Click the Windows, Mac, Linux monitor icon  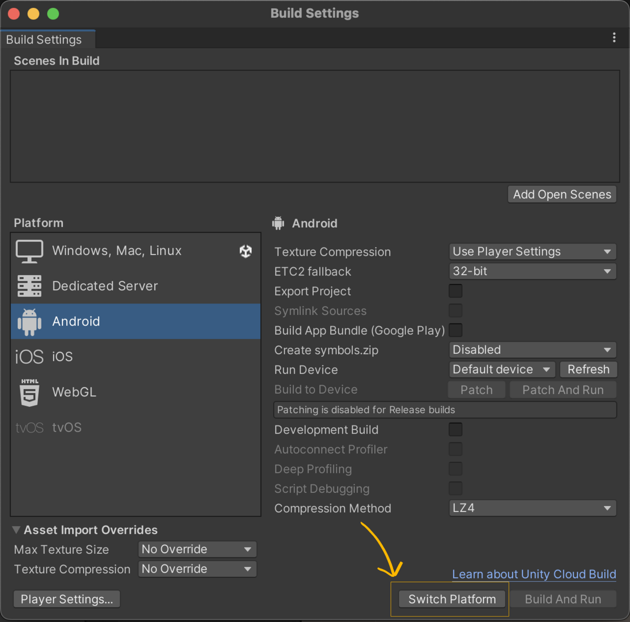point(29,251)
